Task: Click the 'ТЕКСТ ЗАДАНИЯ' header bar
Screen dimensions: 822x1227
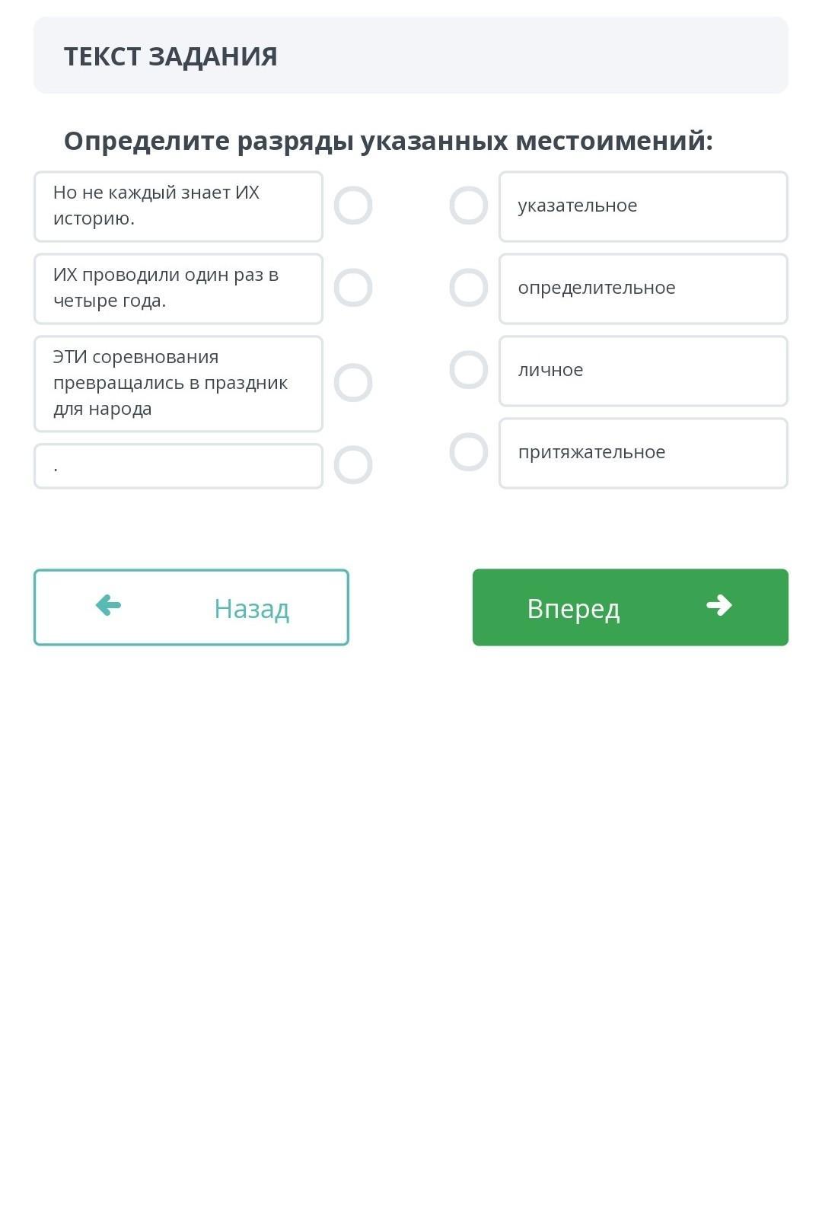Action: click(x=411, y=56)
